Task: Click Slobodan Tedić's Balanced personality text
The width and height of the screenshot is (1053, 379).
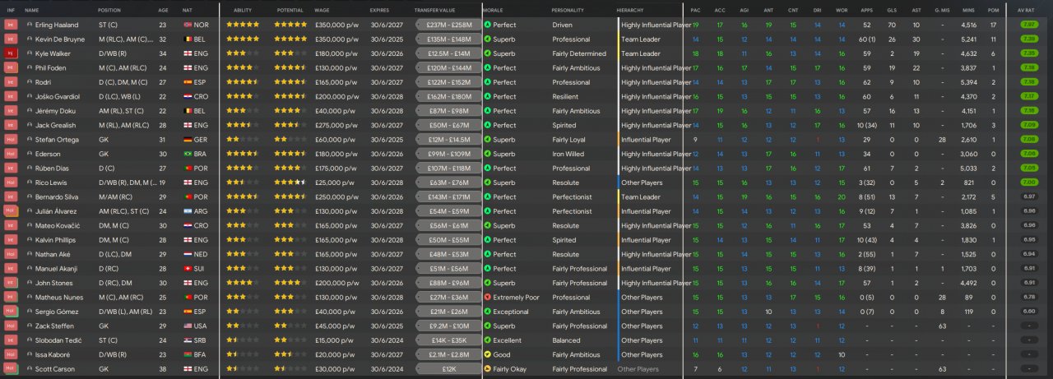Action: [566, 340]
